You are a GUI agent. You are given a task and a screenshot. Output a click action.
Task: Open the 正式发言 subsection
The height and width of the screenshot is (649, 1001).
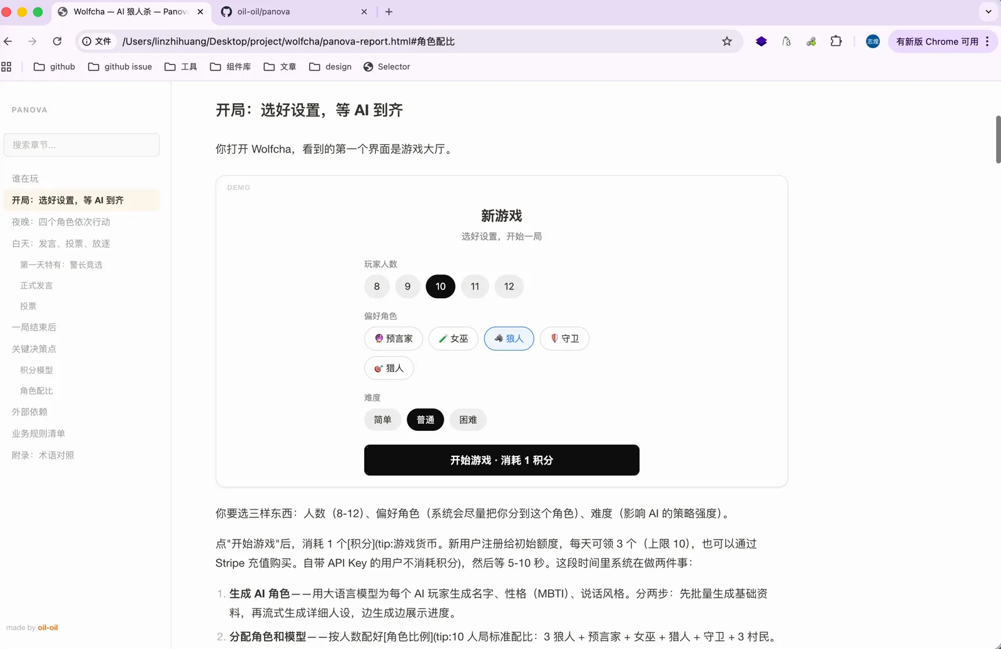pyautogui.click(x=36, y=286)
